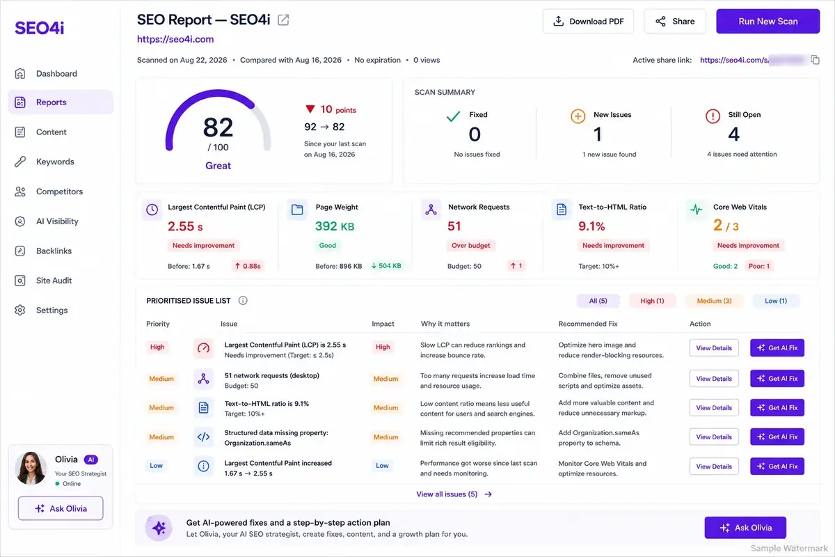Click the Share button
This screenshot has width=835, height=557.
point(675,22)
